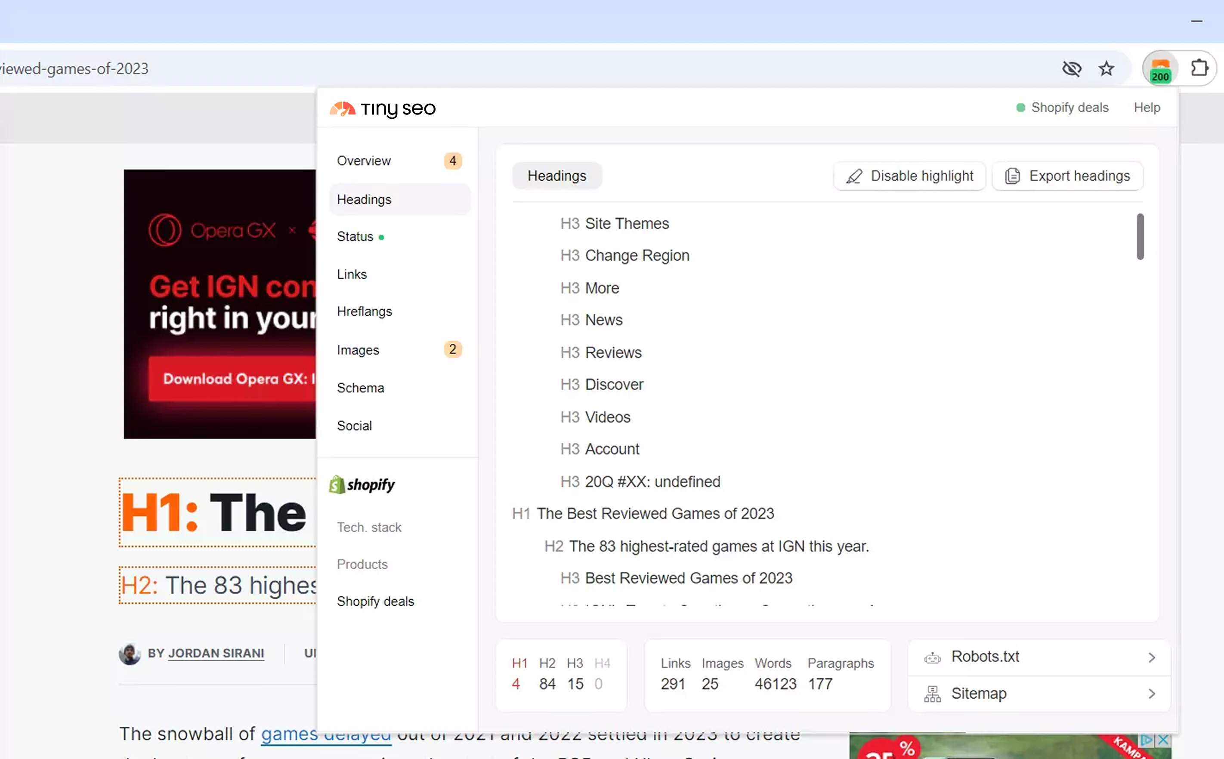The height and width of the screenshot is (759, 1224).
Task: Click the Links count 291
Action: click(x=673, y=684)
